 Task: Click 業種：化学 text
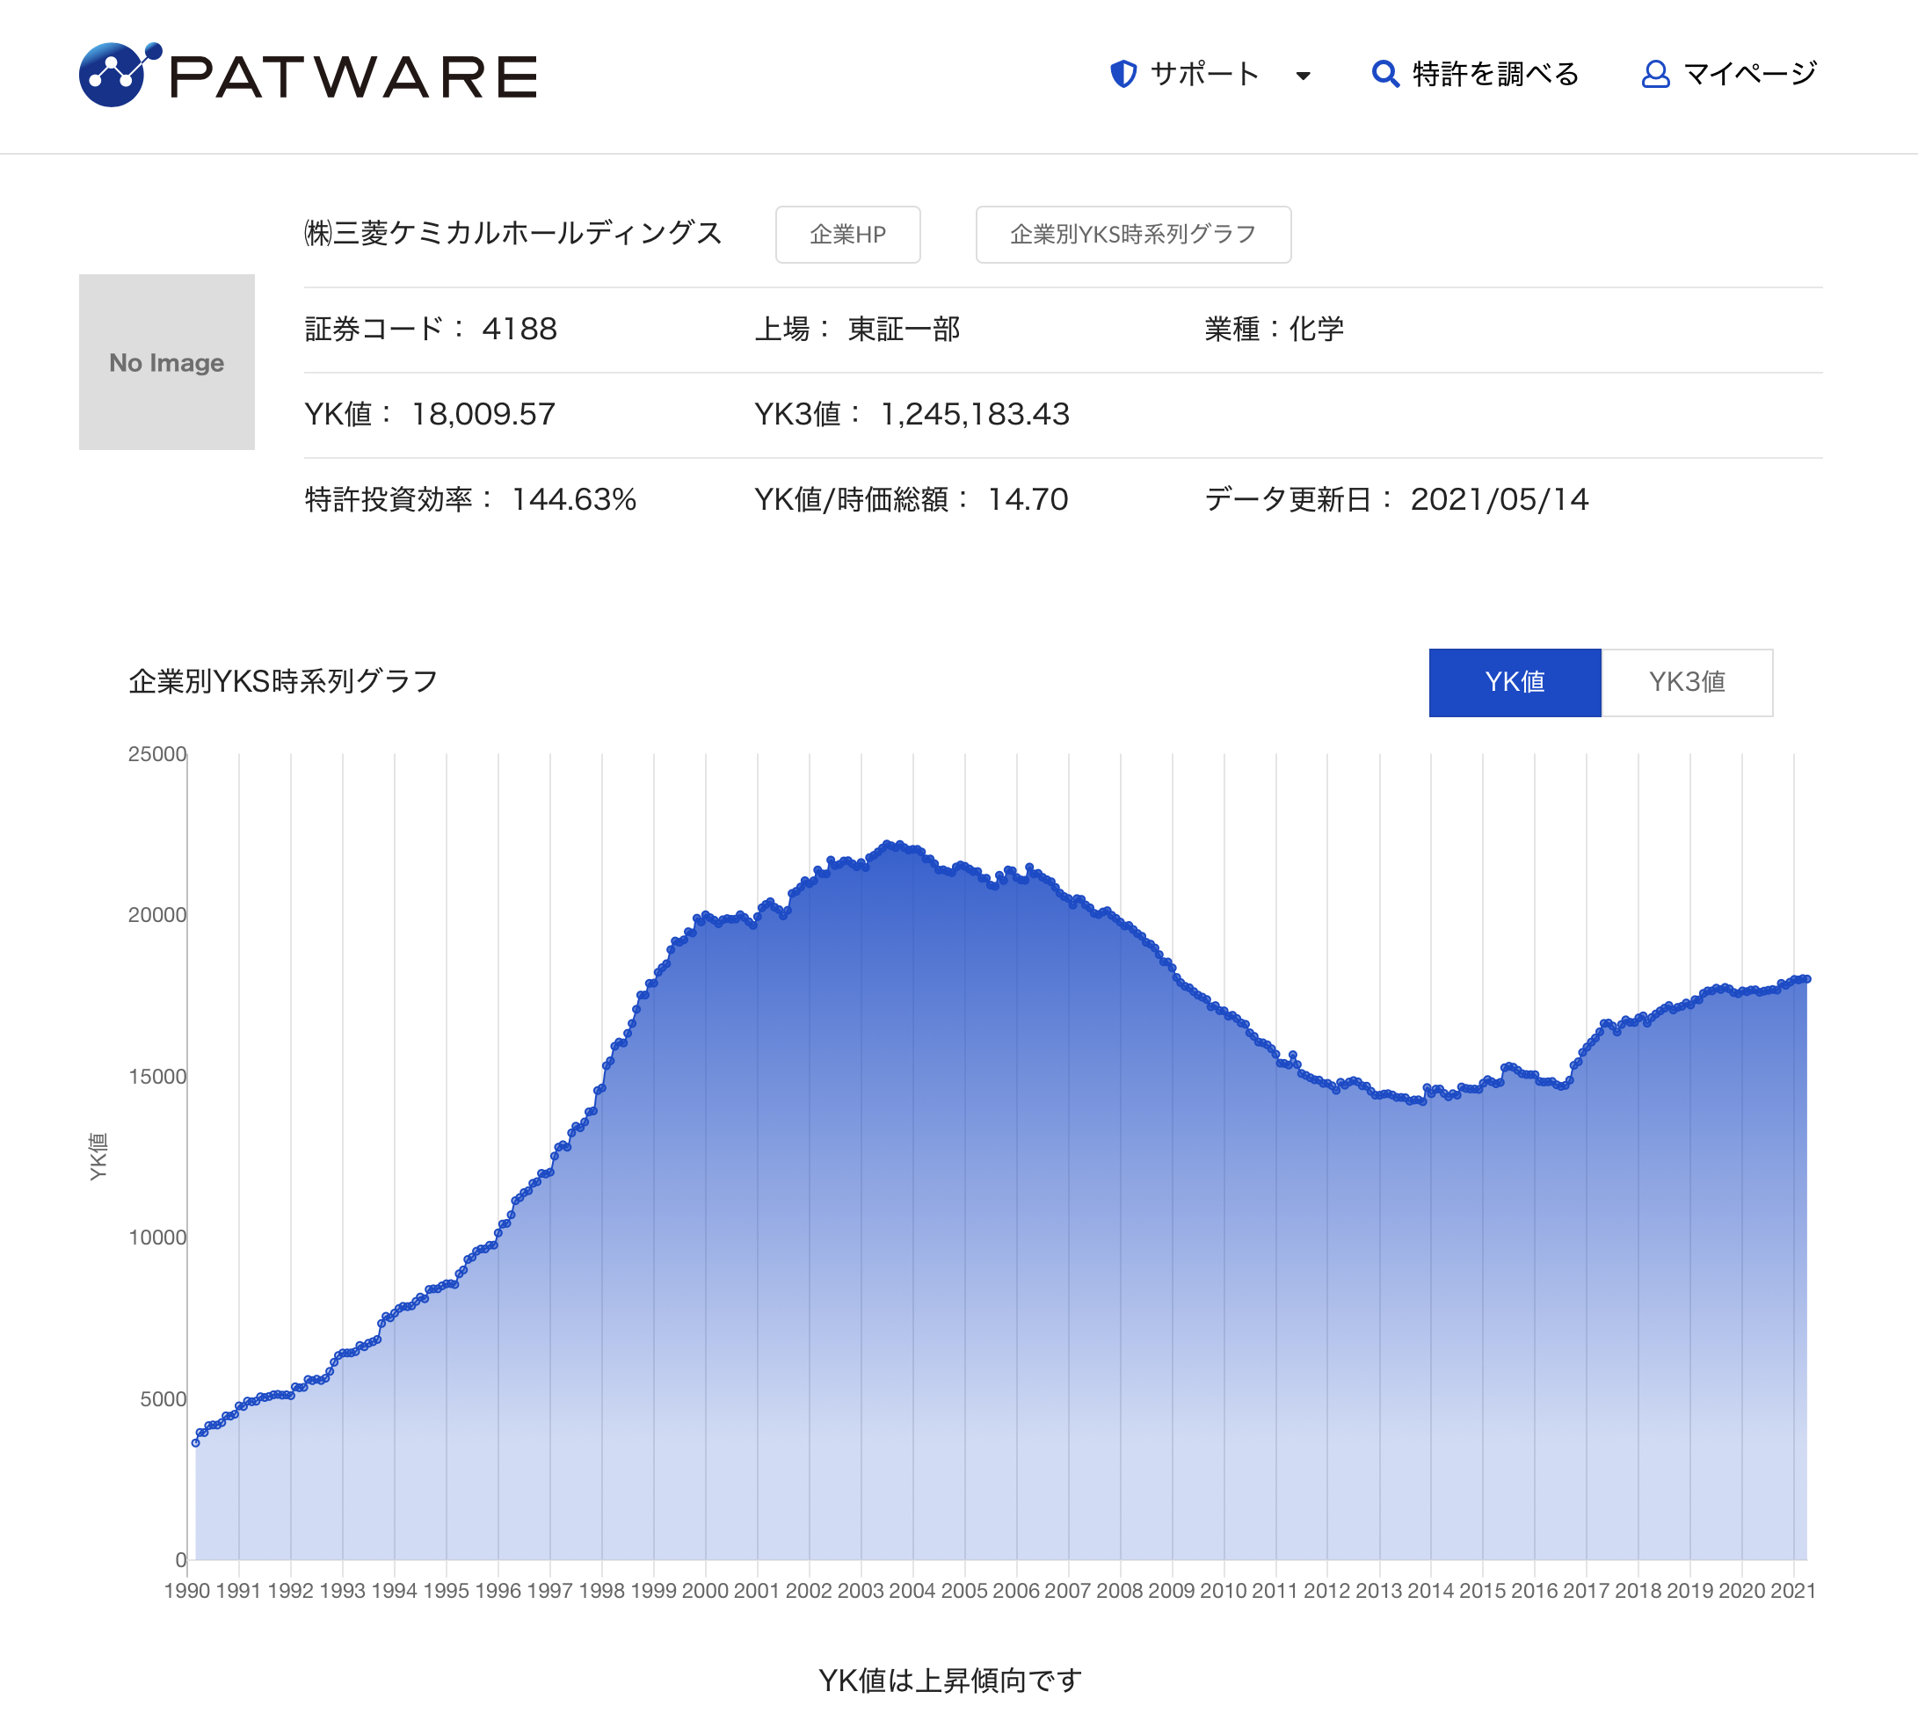[1274, 329]
